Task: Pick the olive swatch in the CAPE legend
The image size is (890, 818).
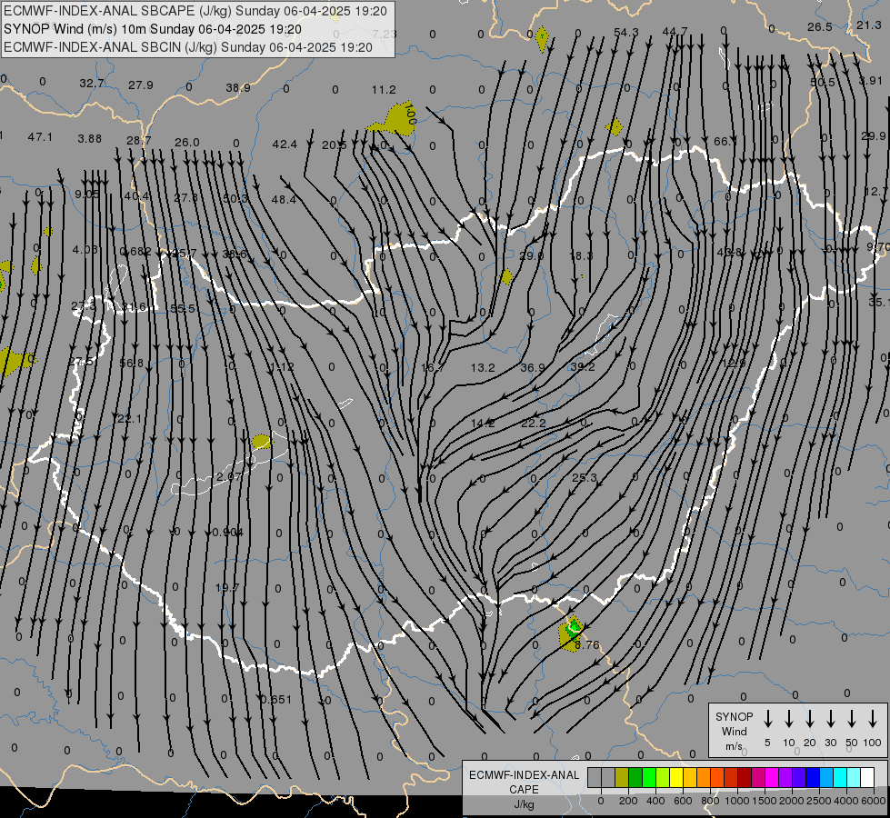Action: point(622,778)
